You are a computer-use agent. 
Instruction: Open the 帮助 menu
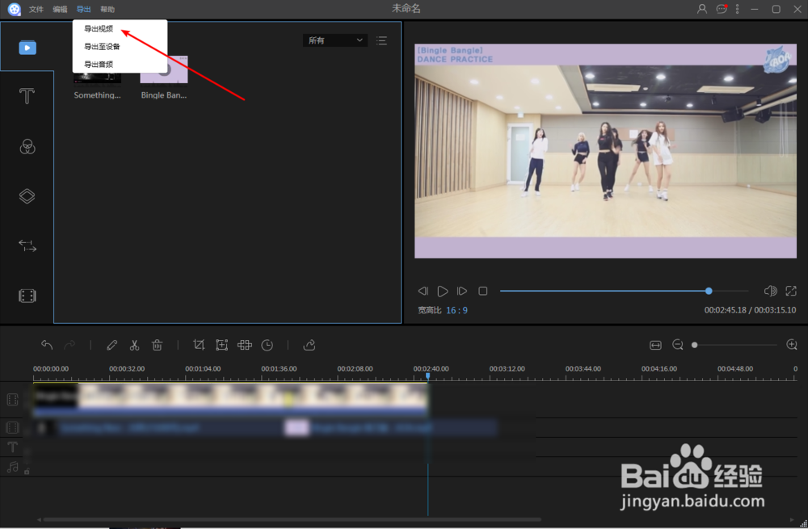click(x=107, y=9)
